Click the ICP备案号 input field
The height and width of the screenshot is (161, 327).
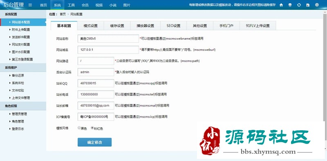96,117
